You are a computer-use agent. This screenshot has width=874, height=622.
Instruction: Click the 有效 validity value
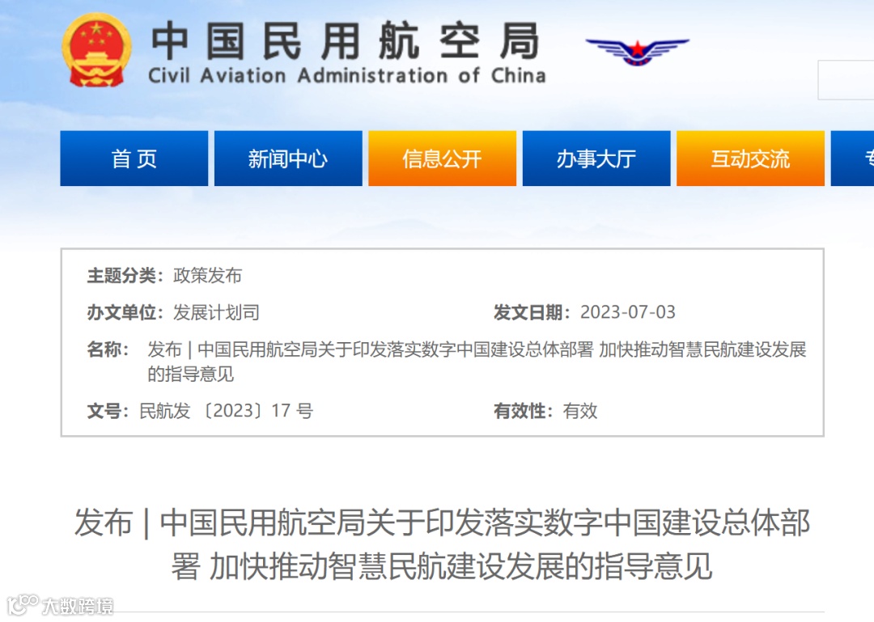coord(580,411)
